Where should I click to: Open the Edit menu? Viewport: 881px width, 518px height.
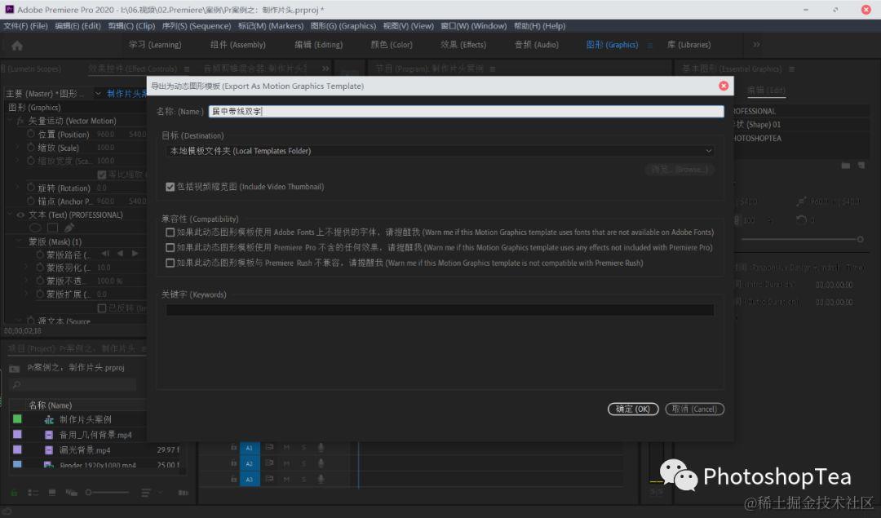tap(77, 26)
